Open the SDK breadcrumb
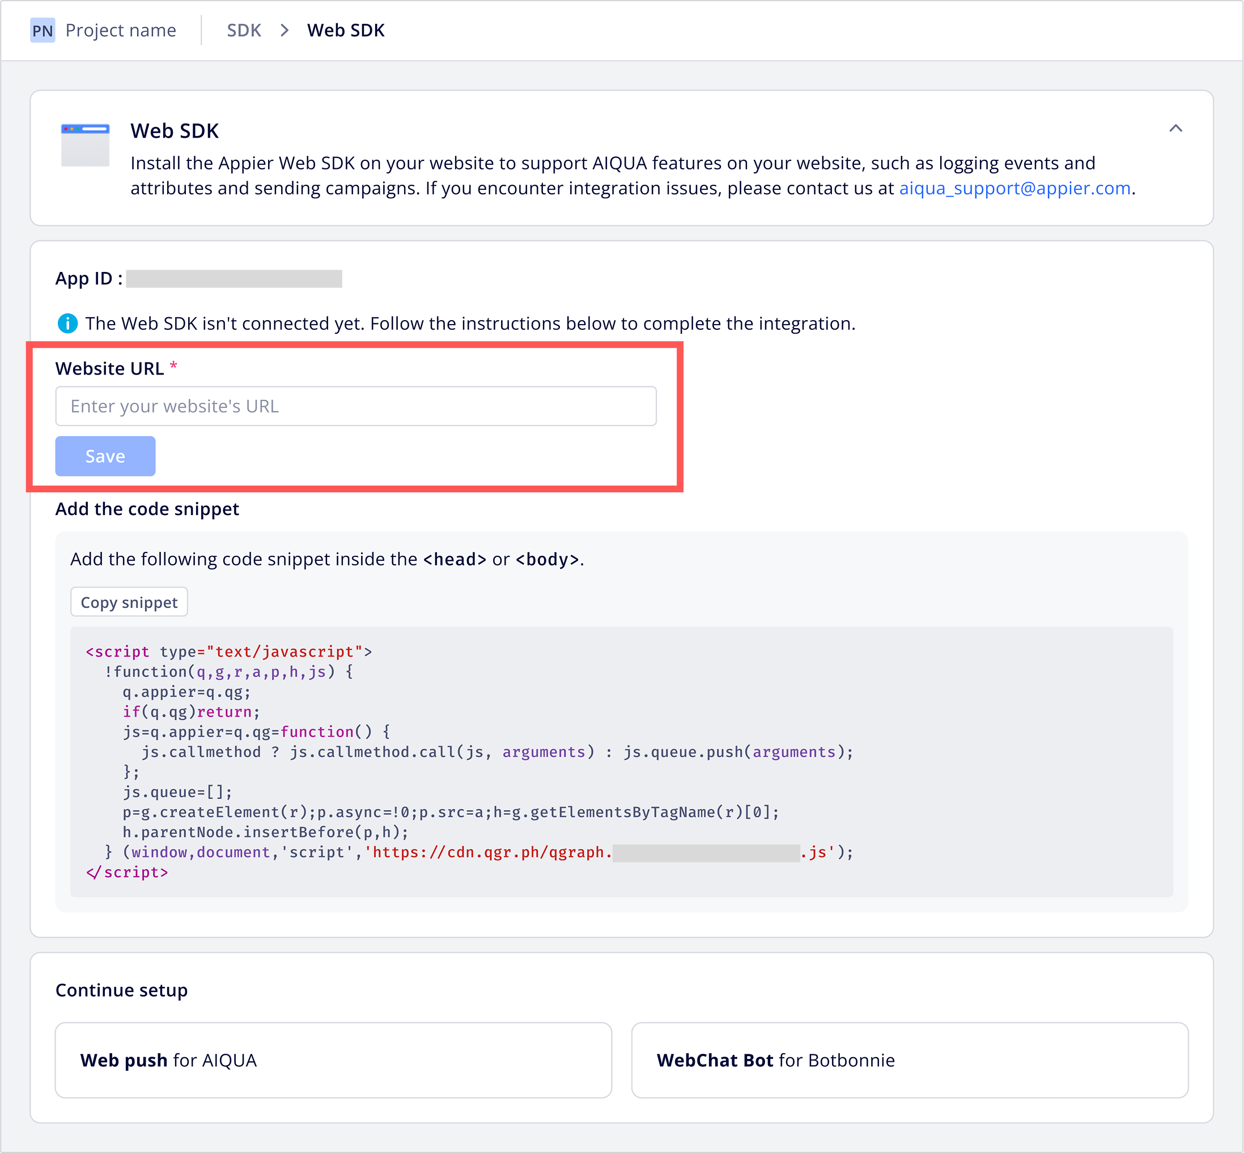Viewport: 1244px width, 1153px height. pos(244,31)
